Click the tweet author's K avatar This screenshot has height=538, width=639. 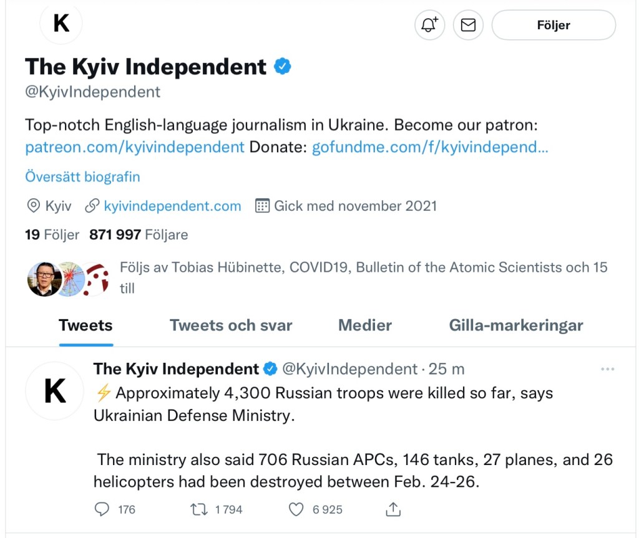tap(54, 391)
